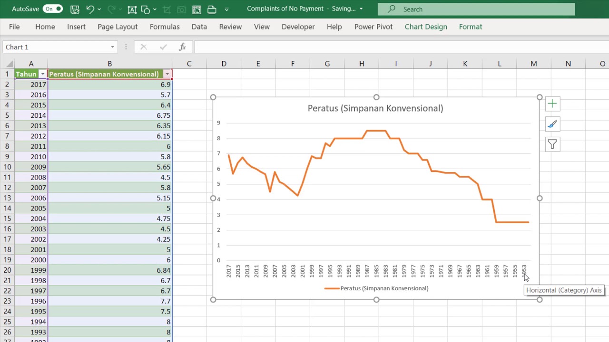Select column C header
Screen dimensions: 609x342
tap(189, 64)
